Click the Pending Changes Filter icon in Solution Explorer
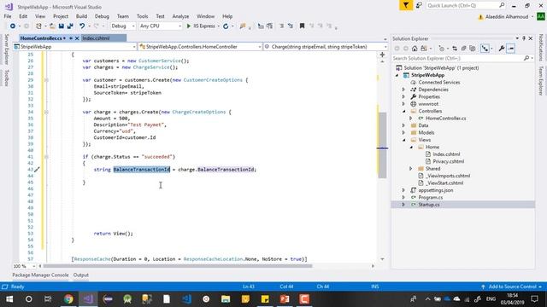Viewport: 547px width, 307px height. coord(442,49)
